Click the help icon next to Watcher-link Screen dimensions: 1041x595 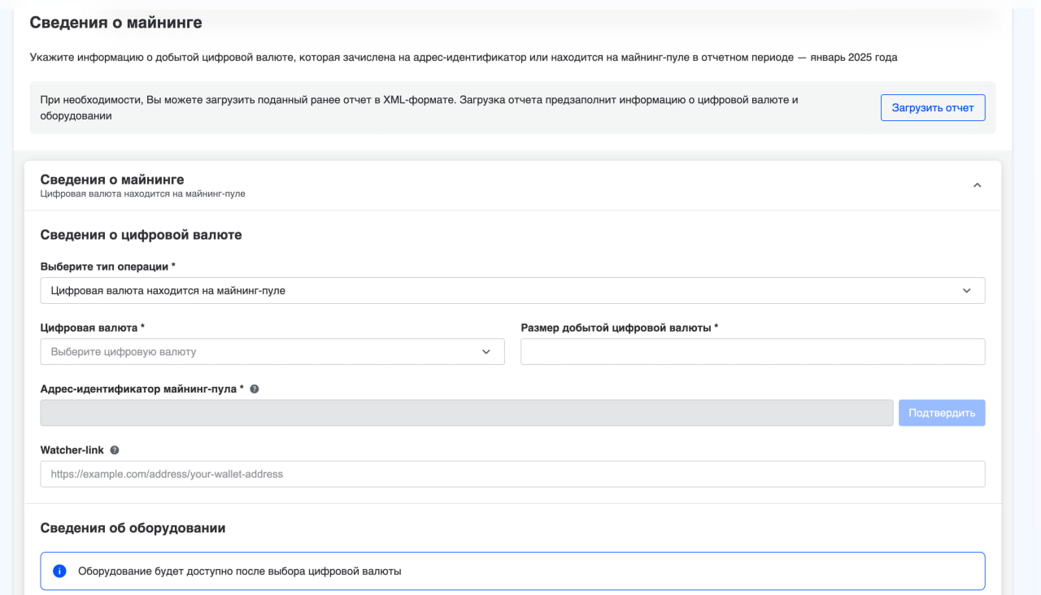115,450
